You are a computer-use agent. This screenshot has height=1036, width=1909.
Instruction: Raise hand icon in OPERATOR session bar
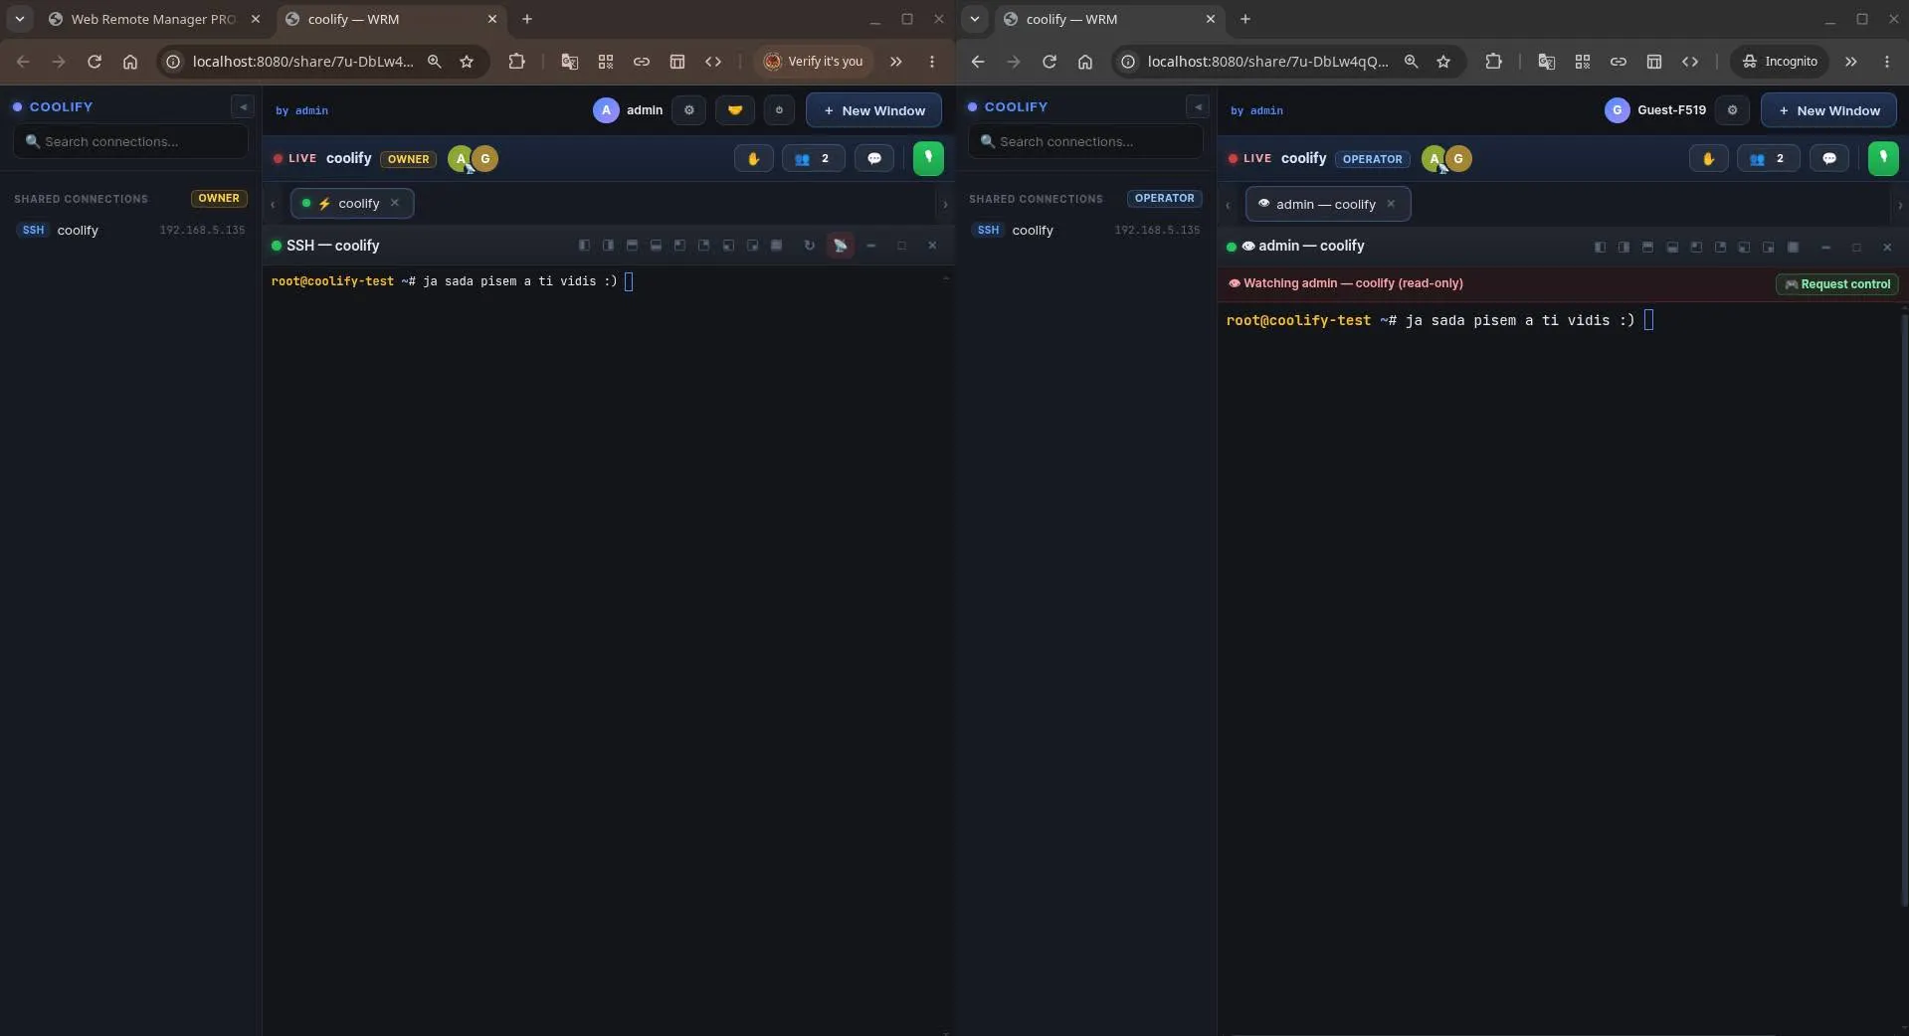1708,158
